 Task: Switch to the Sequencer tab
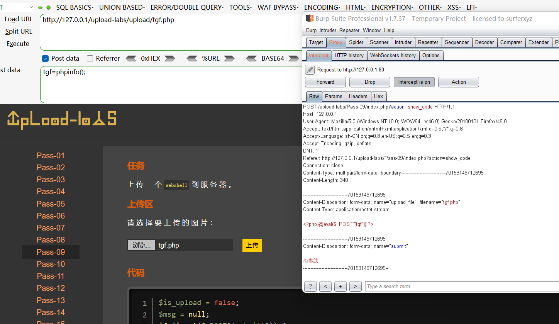[457, 42]
